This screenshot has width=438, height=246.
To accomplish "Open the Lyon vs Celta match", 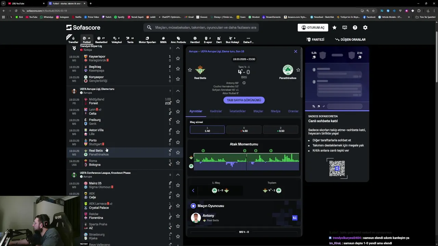I will (x=125, y=111).
